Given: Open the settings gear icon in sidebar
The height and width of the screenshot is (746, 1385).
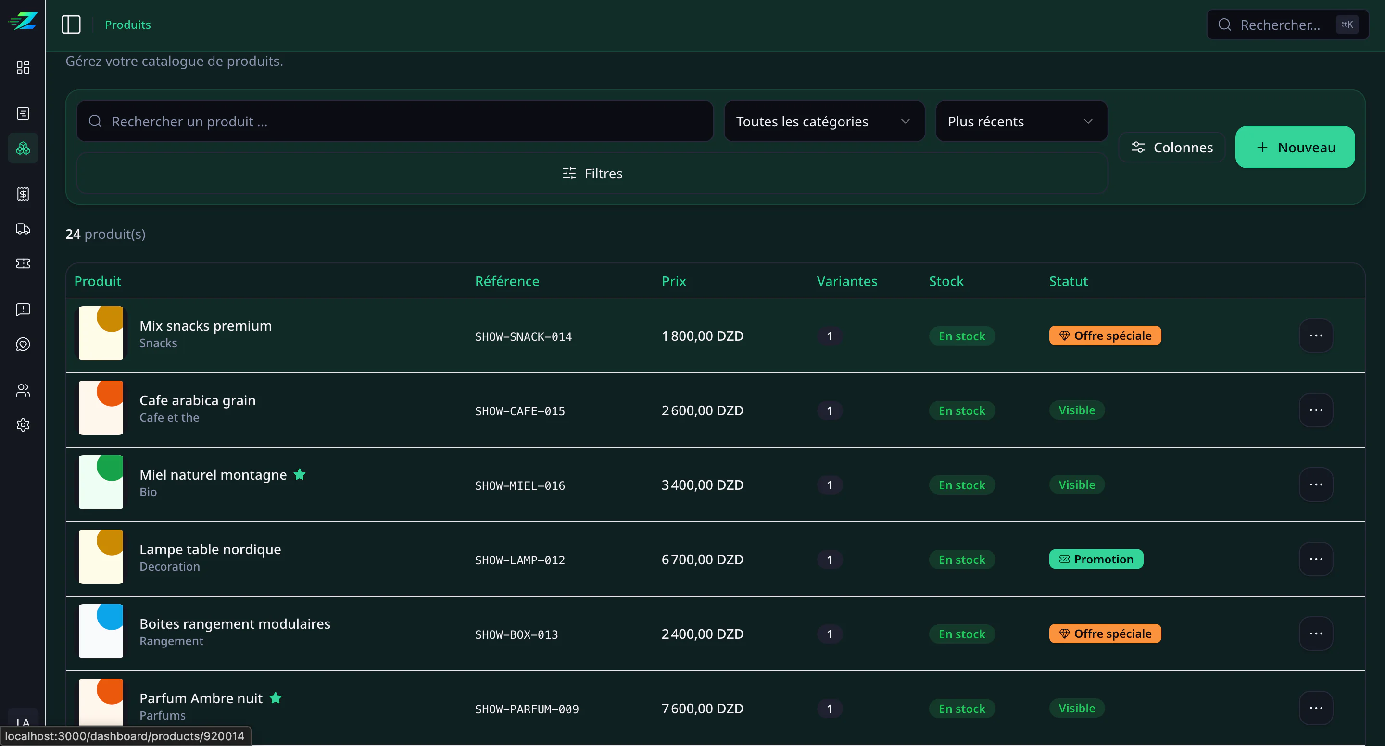Looking at the screenshot, I should coord(23,425).
